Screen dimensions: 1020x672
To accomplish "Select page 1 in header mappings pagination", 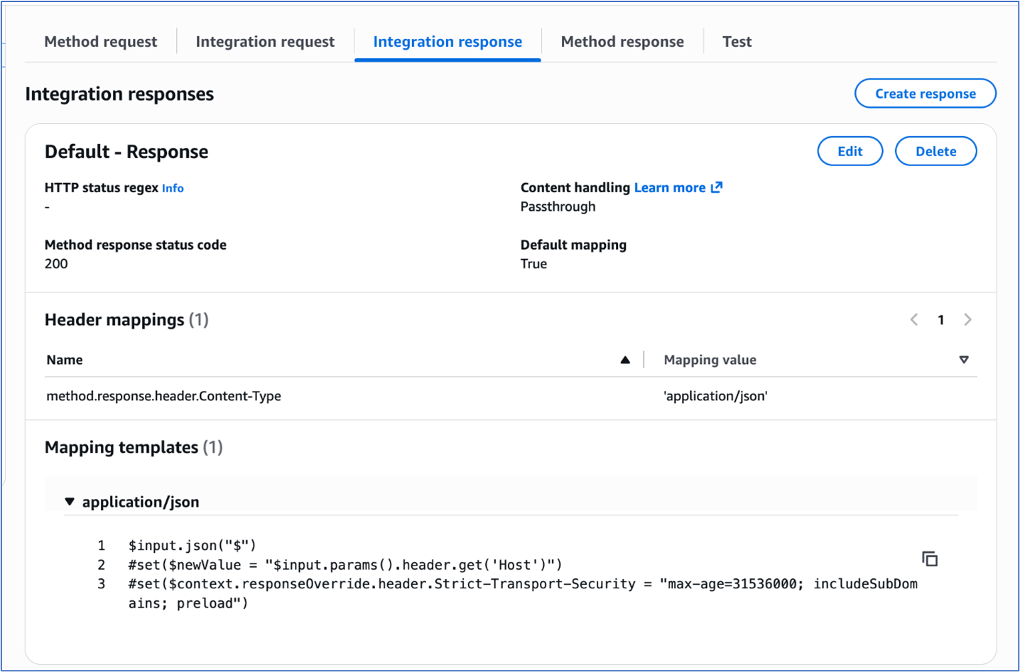I will tap(940, 319).
